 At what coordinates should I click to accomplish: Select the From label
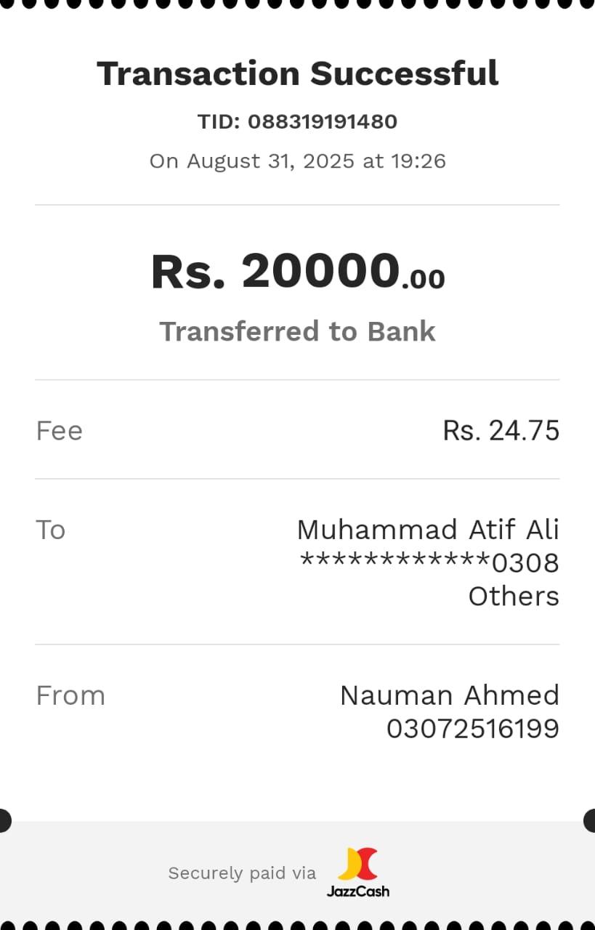[x=70, y=695]
